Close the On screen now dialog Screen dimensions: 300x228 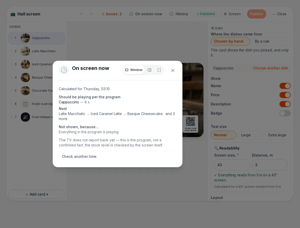(173, 70)
